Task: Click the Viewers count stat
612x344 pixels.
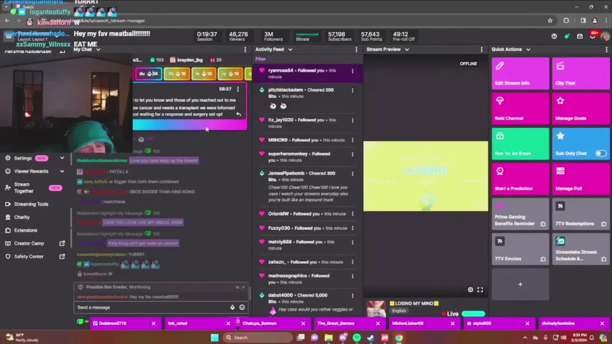Action: 238,36
